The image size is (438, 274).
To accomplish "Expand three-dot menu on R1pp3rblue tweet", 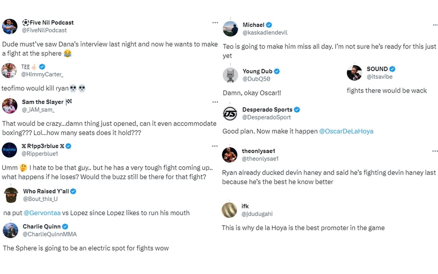I will 215,146.
